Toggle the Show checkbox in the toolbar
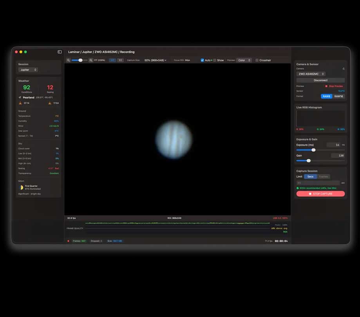Screen dimensions: 360x317 click(x=214, y=60)
